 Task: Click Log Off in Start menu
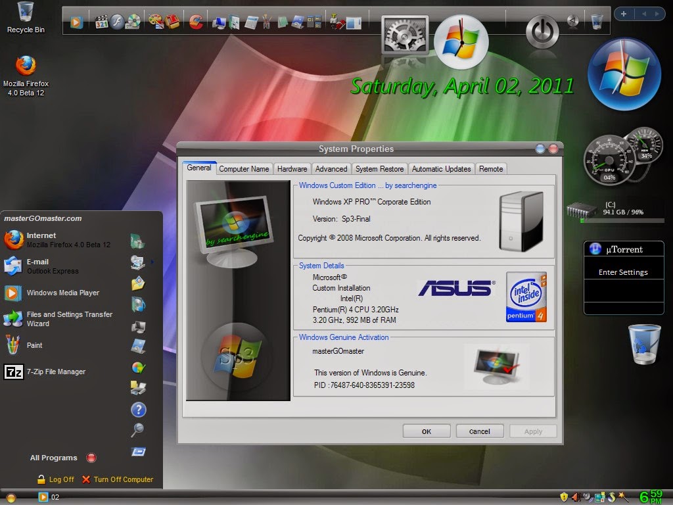point(56,479)
